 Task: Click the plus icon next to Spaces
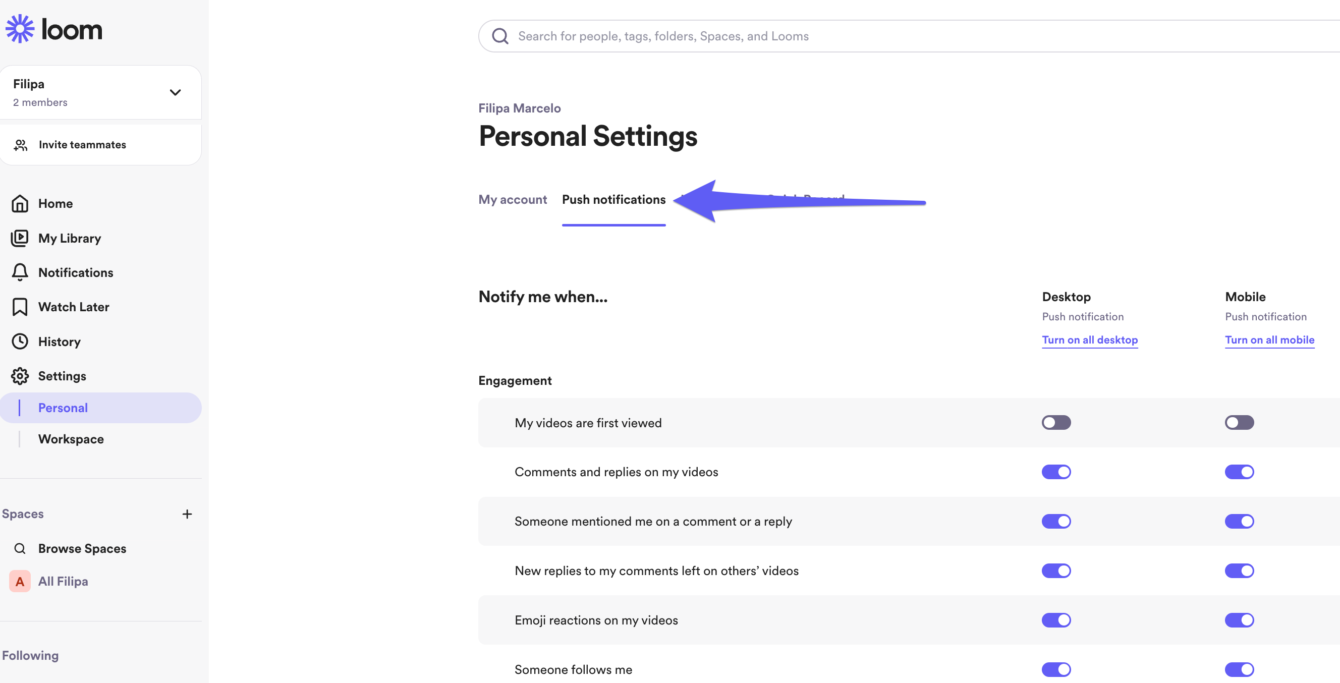[x=187, y=514]
